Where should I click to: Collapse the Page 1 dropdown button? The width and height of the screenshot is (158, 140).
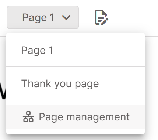pos(43,17)
